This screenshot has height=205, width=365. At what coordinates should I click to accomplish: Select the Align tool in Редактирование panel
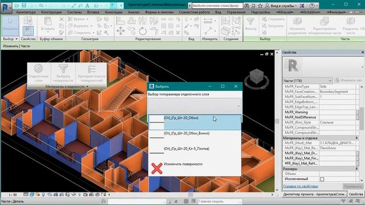coord(120,21)
